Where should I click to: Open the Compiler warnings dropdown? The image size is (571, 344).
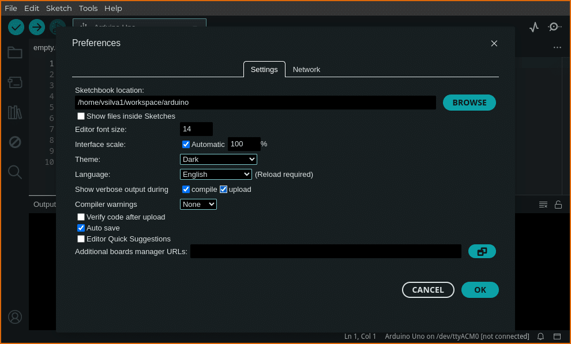[x=198, y=205]
